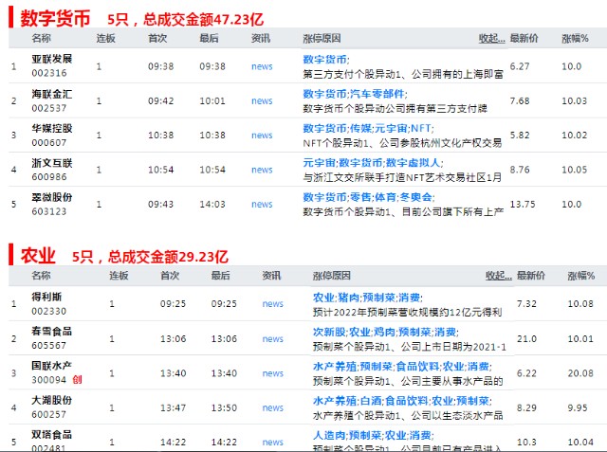This screenshot has height=452, width=607.
Task: Open news link for 国联水产
Action: [x=273, y=373]
